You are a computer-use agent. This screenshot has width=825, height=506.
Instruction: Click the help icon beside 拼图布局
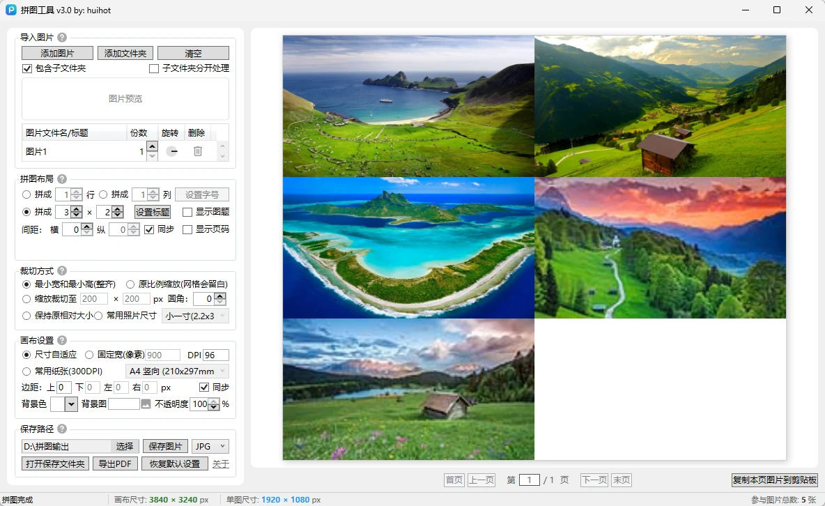(62, 179)
